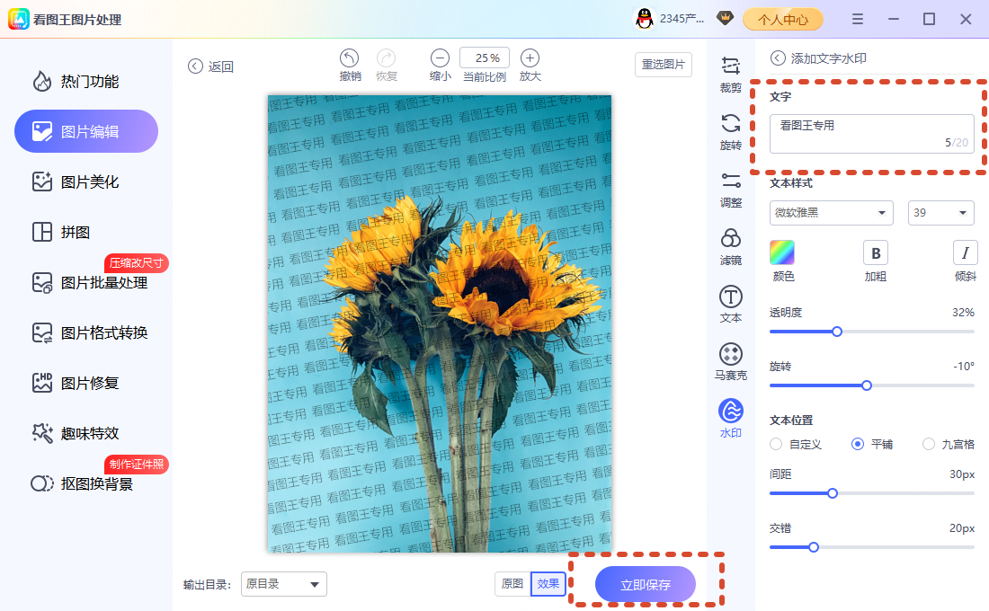Click the 缩小 zoom out icon
Screen dimensions: 989x611
tap(440, 58)
